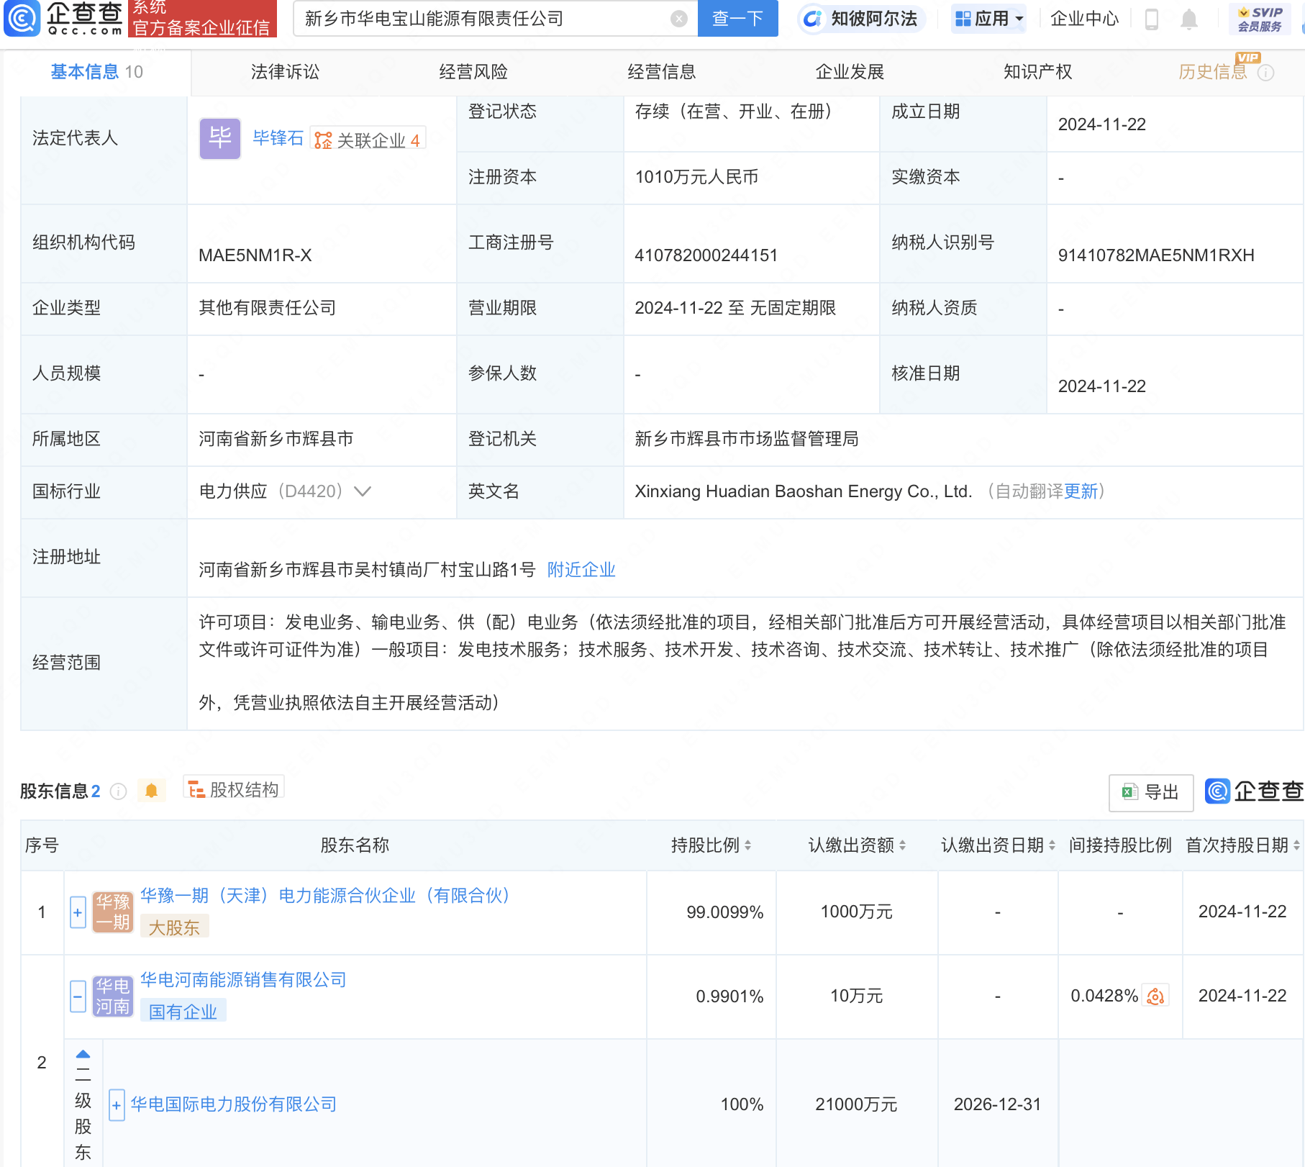Image resolution: width=1305 pixels, height=1167 pixels.
Task: Click registration number 410782000244151
Action: (x=706, y=255)
